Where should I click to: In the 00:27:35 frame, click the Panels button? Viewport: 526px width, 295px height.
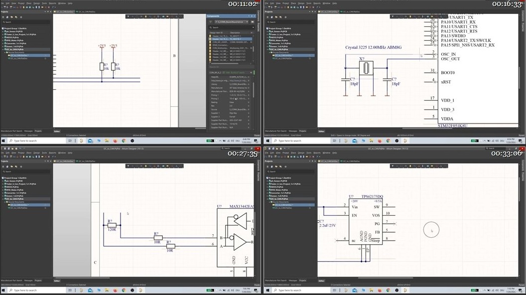click(x=257, y=285)
